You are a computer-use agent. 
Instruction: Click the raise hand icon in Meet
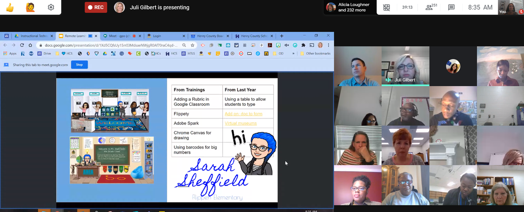click(x=31, y=7)
